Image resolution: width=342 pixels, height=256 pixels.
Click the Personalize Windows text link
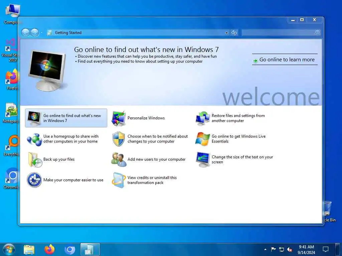(146, 118)
